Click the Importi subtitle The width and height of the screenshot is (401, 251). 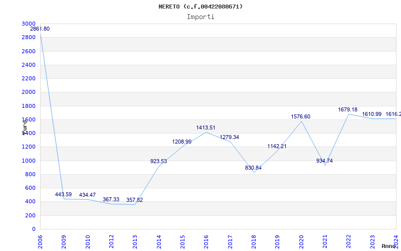(x=200, y=17)
